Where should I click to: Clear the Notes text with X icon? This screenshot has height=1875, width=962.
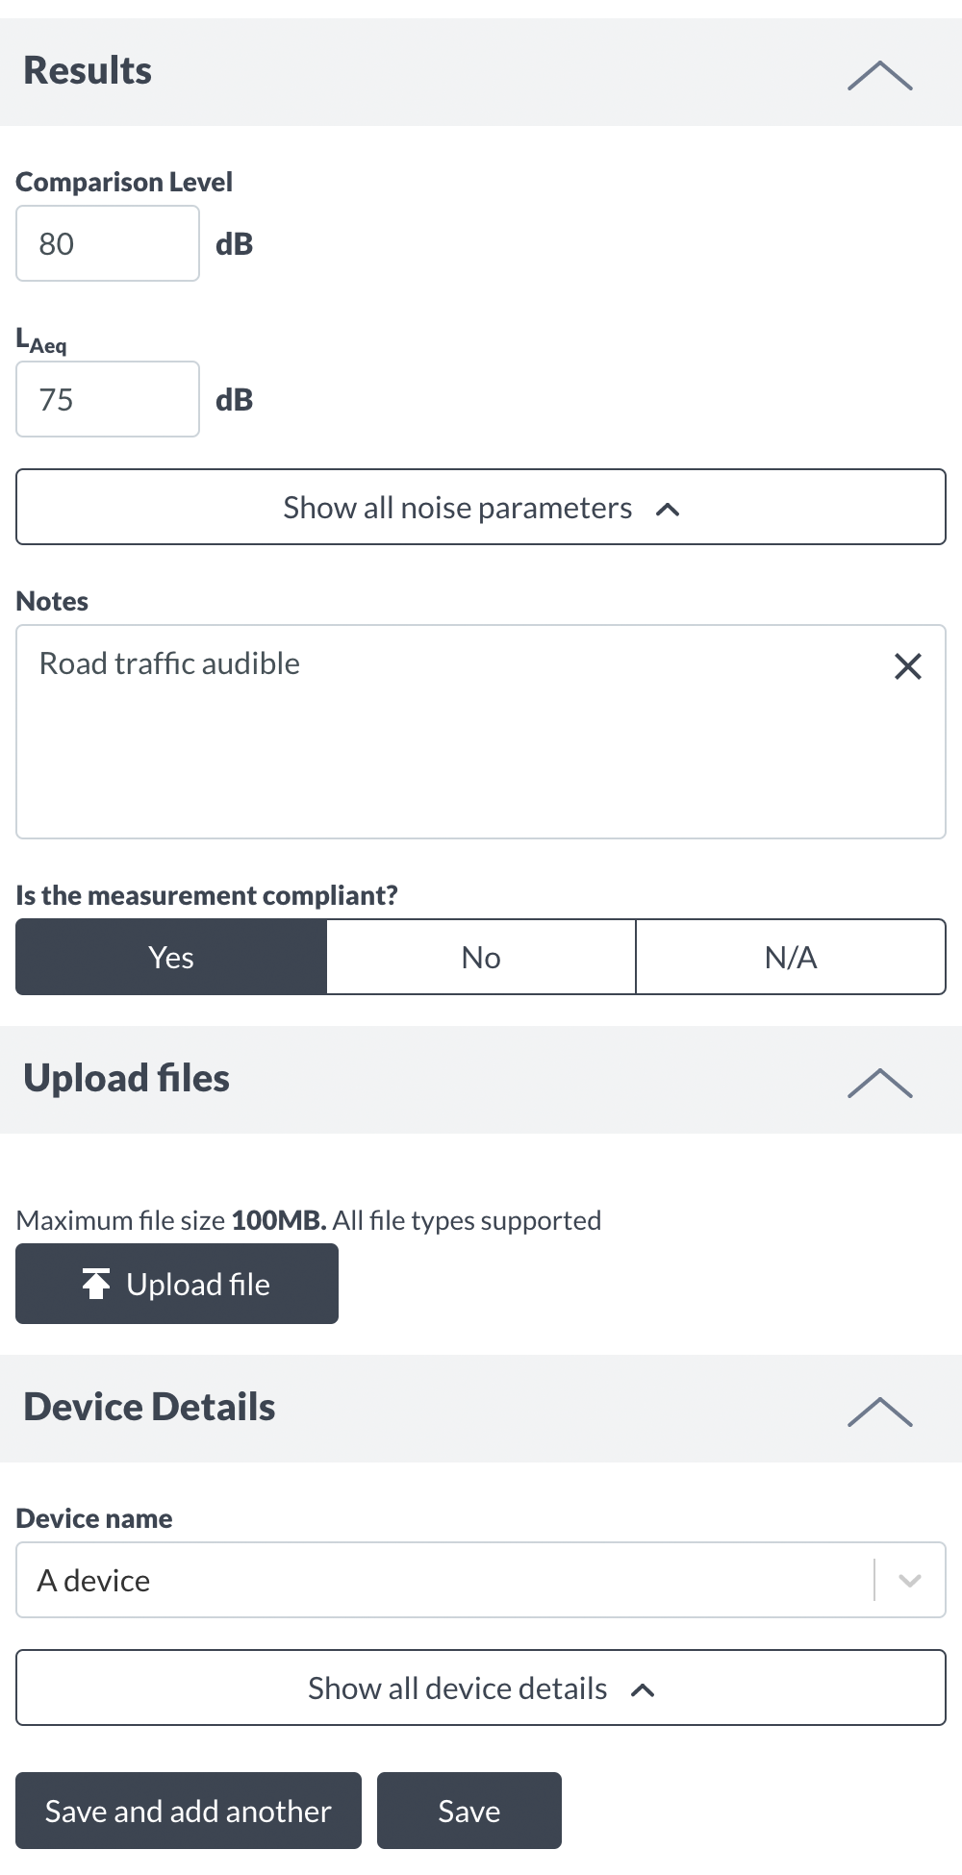[x=908, y=666]
